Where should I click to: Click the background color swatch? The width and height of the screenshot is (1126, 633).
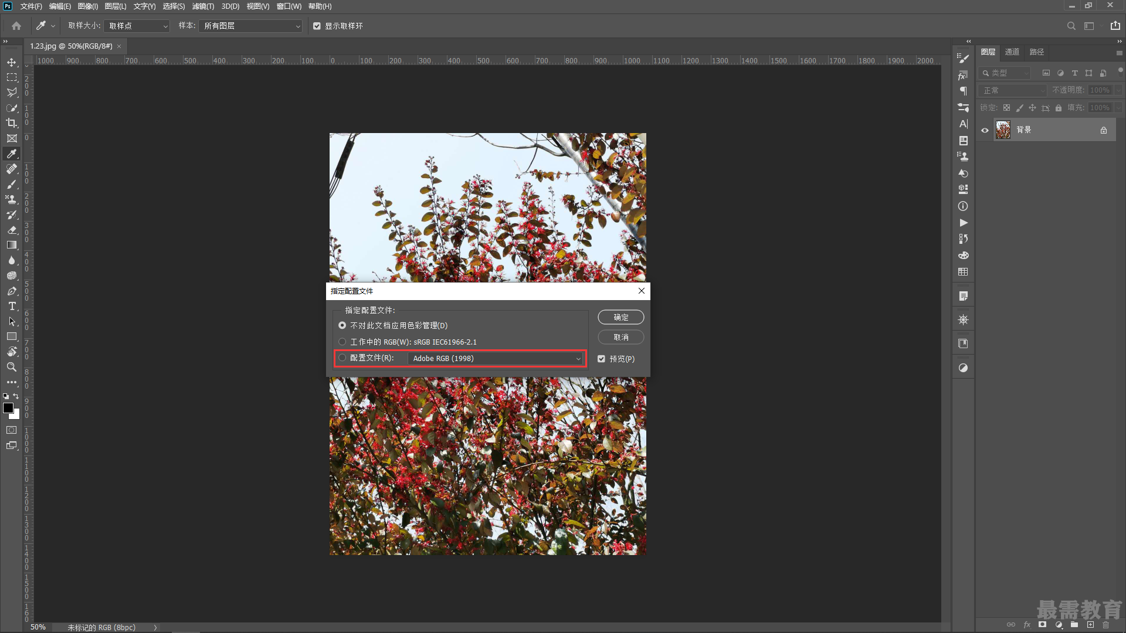tap(16, 416)
